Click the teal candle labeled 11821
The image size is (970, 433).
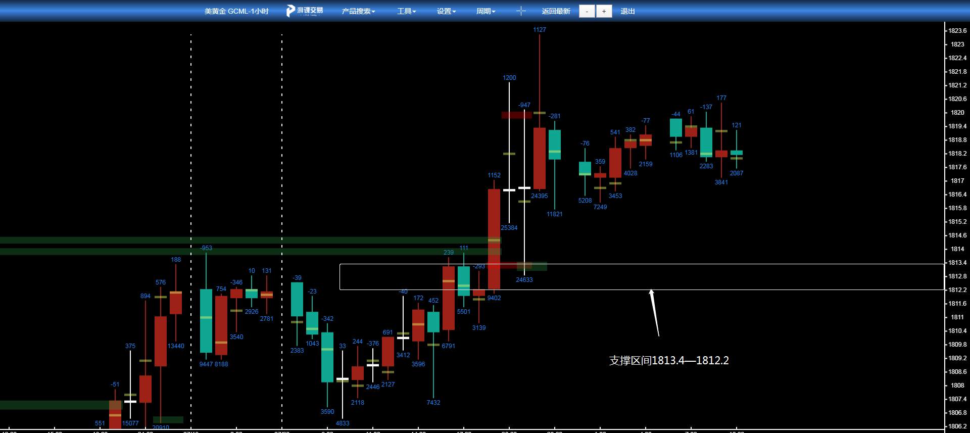pos(555,145)
